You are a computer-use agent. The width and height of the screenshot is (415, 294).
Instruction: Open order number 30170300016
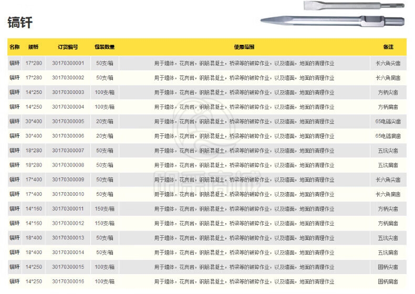coord(68,282)
